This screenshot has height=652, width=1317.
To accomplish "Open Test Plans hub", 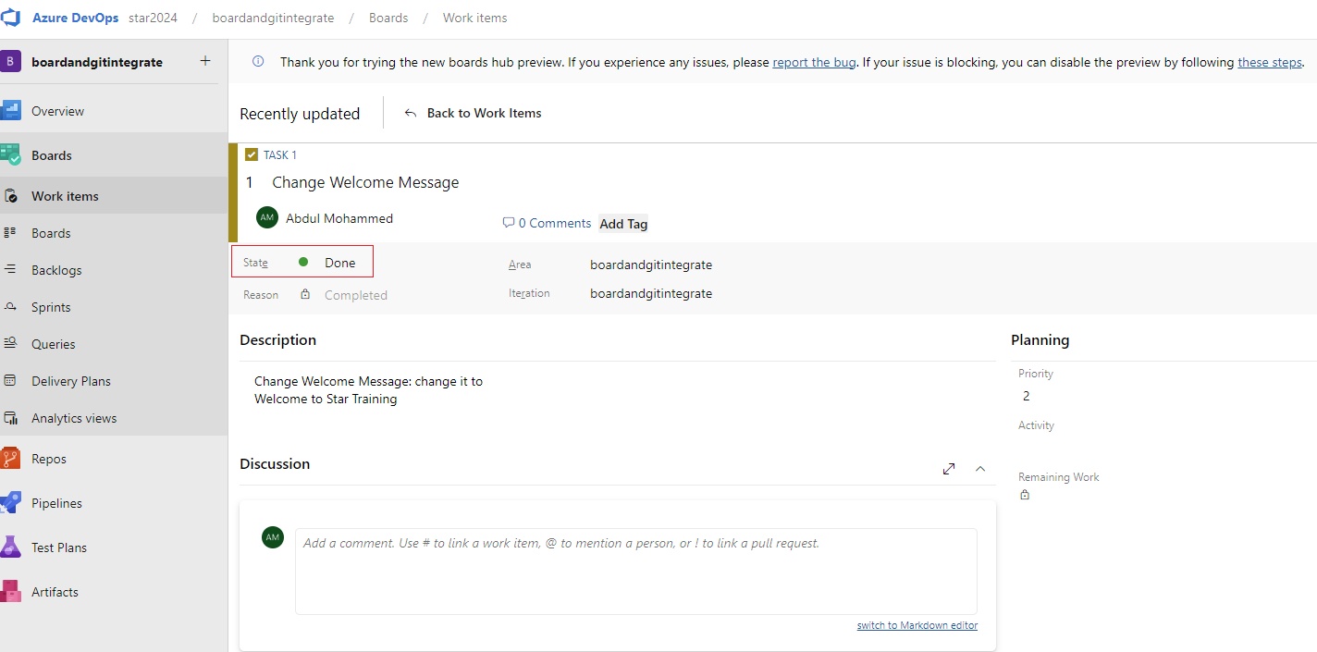I will point(59,547).
